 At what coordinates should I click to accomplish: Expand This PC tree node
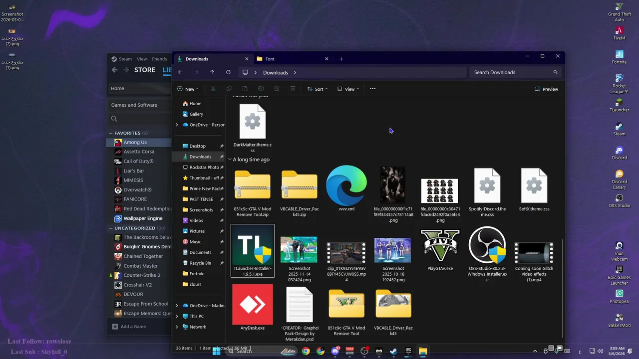coord(177,316)
